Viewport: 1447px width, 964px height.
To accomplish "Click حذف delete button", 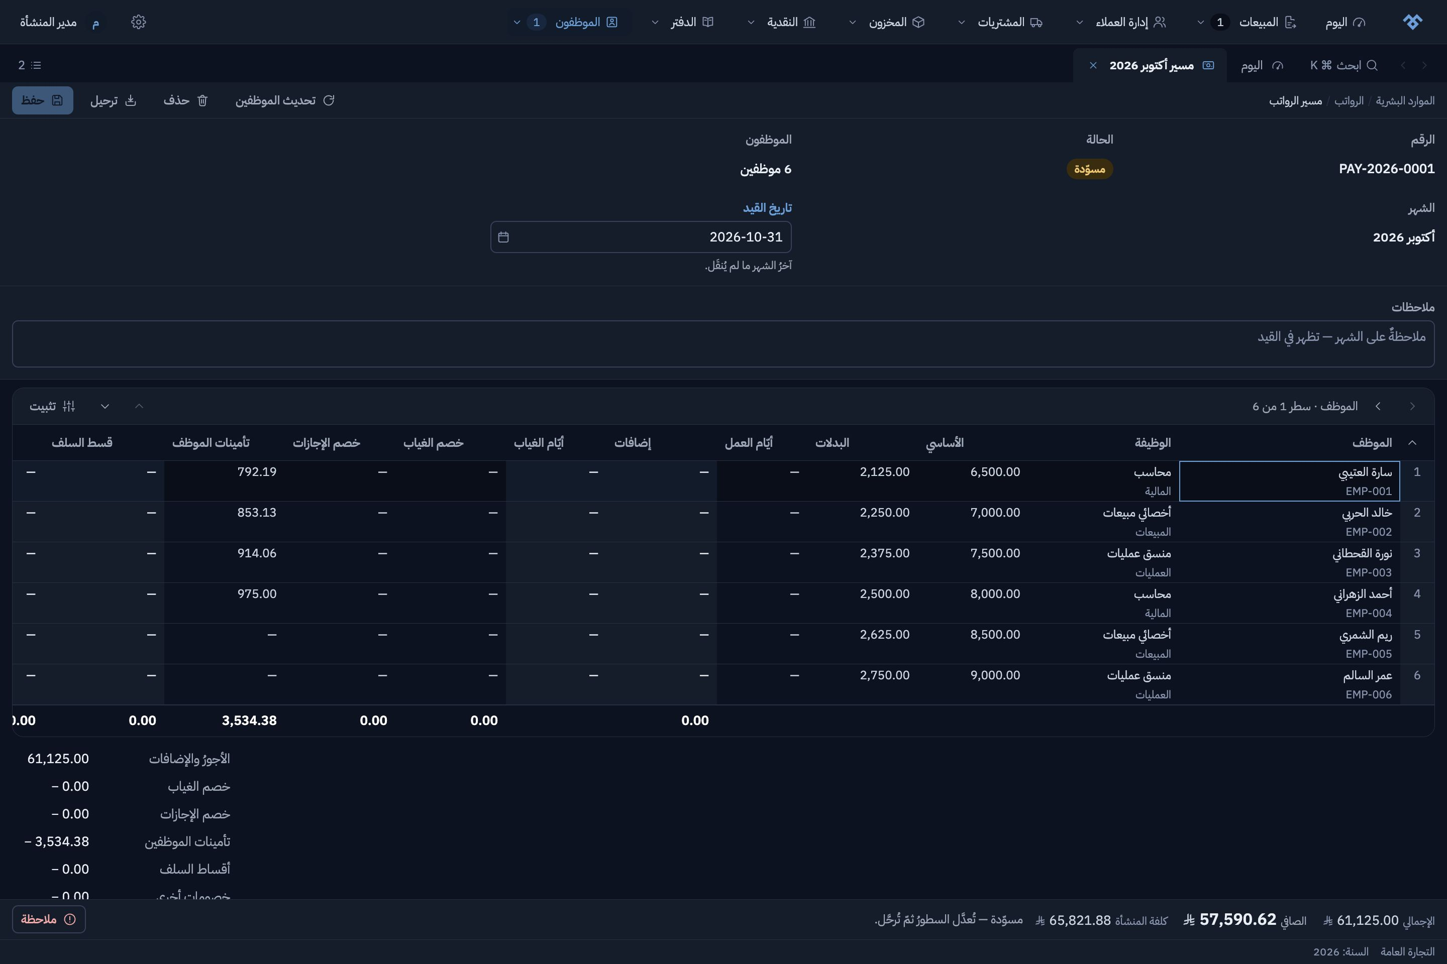I will click(x=185, y=100).
